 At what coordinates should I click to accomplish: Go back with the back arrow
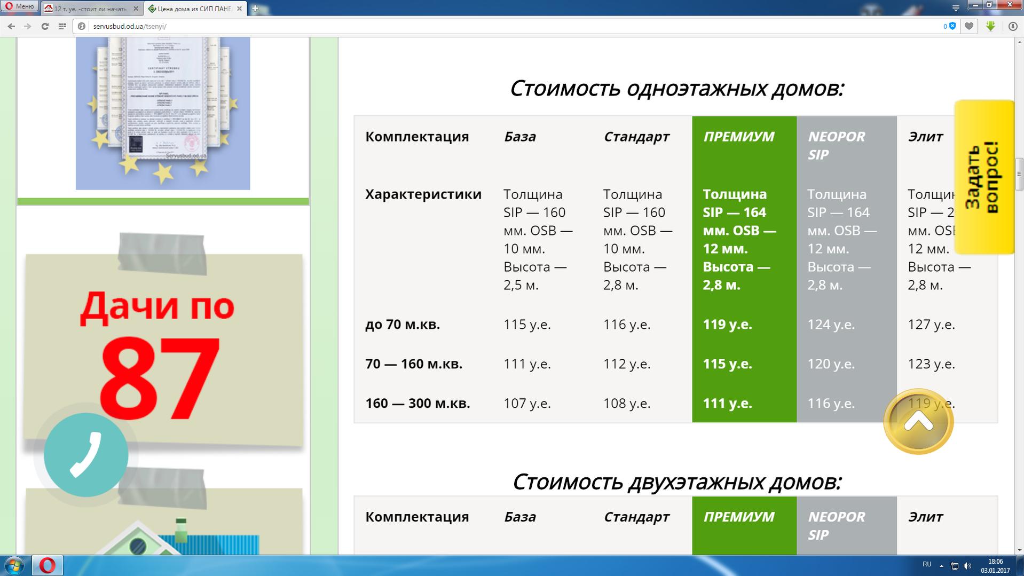point(11,26)
